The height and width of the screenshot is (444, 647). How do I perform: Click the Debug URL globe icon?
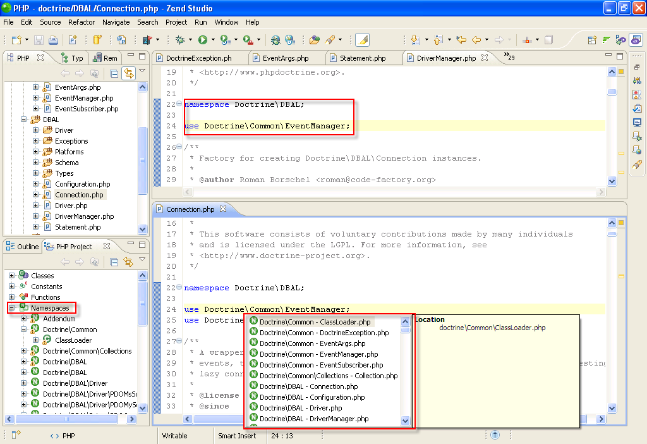(275, 40)
